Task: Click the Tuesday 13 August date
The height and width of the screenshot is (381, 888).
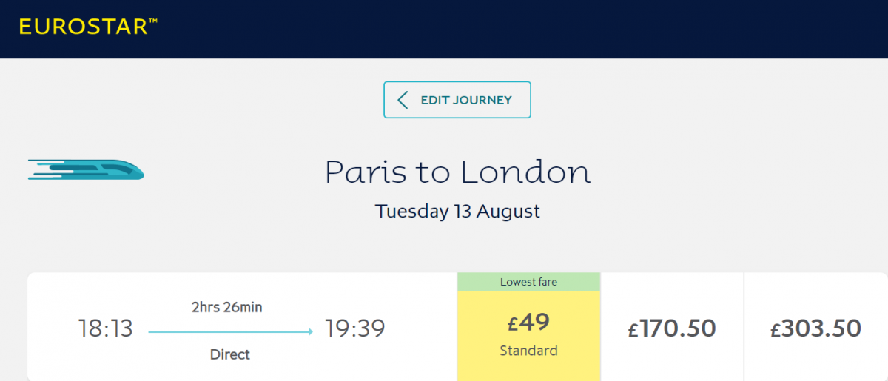Action: coord(457,211)
